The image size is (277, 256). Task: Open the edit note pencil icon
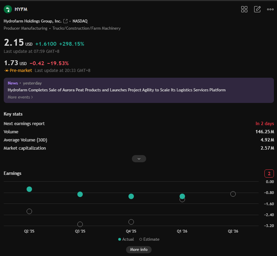point(257,9)
